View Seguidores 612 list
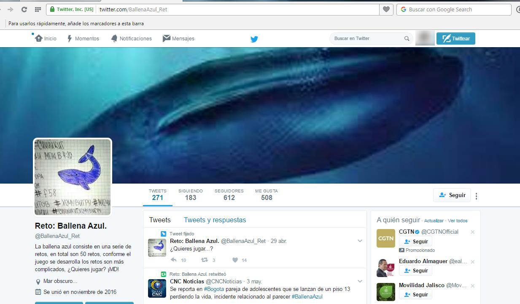Image resolution: width=520 pixels, height=304 pixels. (229, 195)
